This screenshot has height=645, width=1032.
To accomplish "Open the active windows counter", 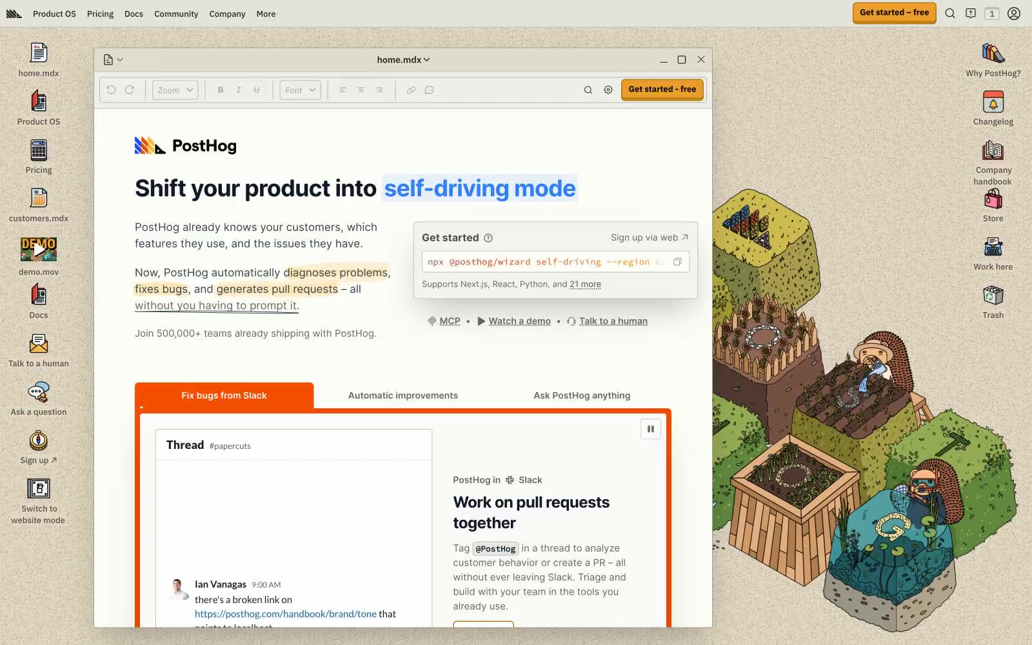I will (x=992, y=14).
